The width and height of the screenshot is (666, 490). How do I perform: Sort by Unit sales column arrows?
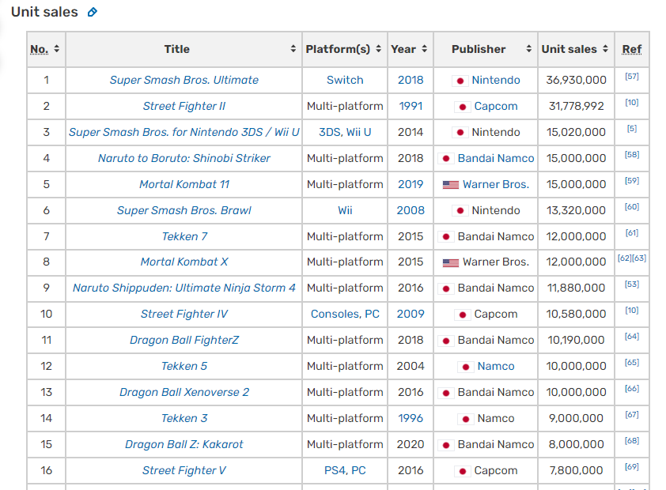[605, 49]
